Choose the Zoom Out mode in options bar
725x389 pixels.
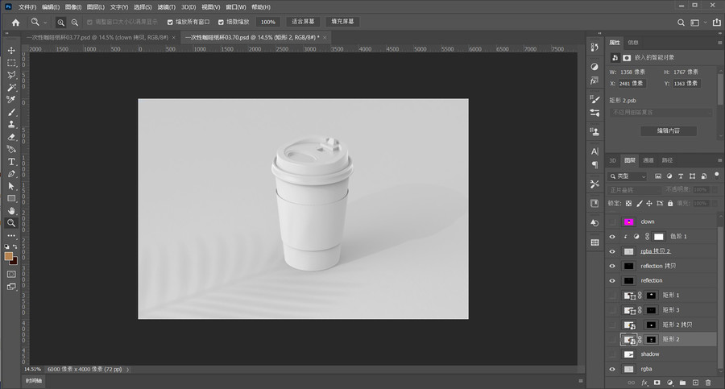74,23
